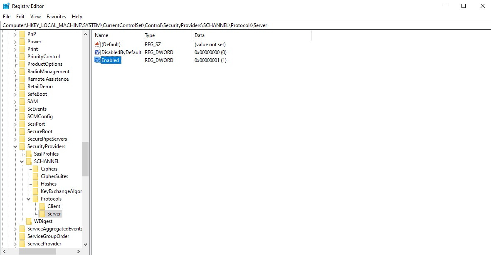Select the SecurePipeServers key label
Image resolution: width=491 pixels, height=255 pixels.
click(x=47, y=139)
